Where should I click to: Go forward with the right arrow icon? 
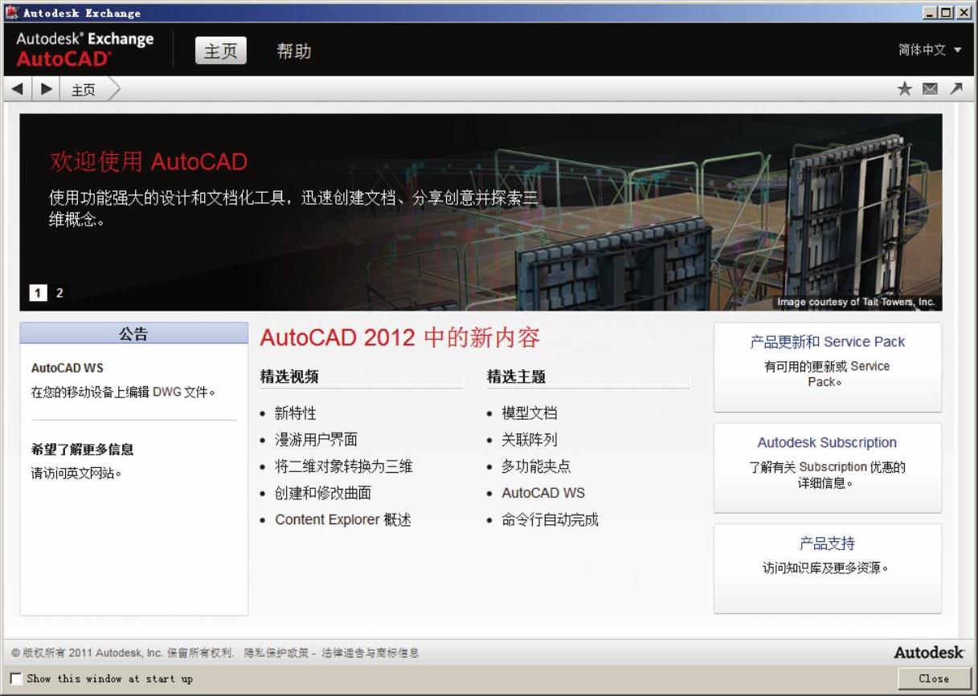[46, 89]
